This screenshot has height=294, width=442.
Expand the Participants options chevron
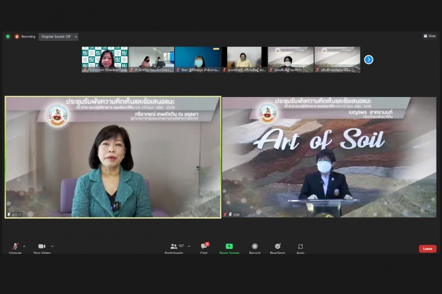189,247
